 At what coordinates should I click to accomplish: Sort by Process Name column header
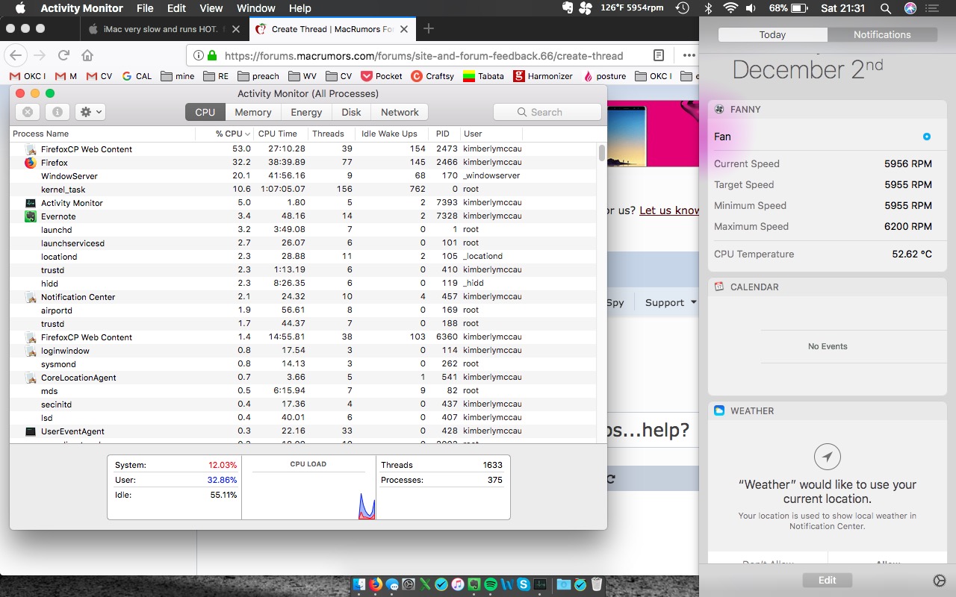point(102,134)
